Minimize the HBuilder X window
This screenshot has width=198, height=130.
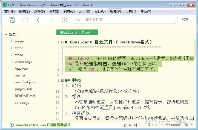coord(173,5)
